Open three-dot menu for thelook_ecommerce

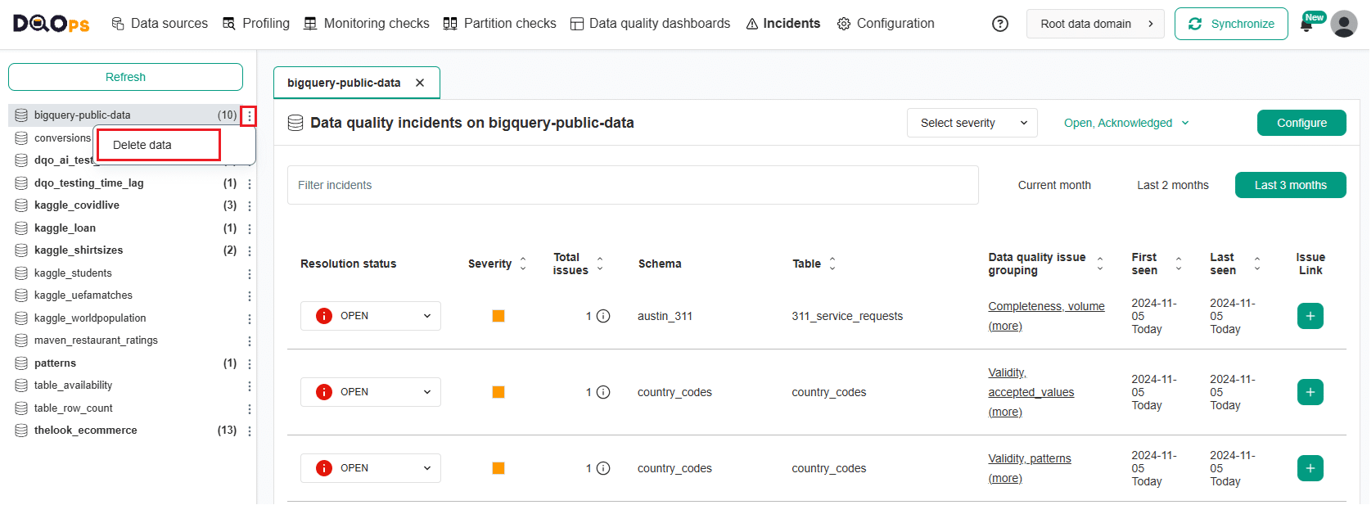[250, 431]
